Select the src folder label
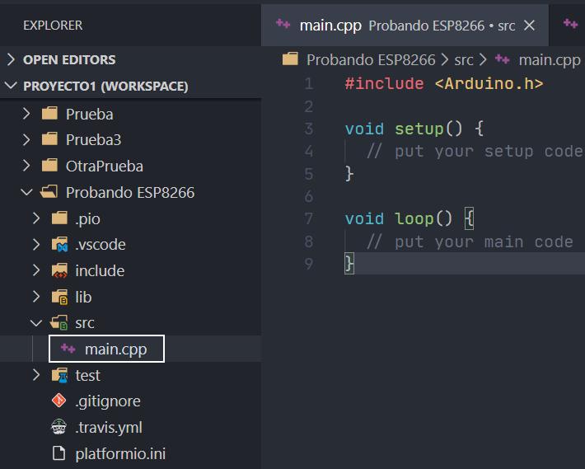 click(84, 323)
